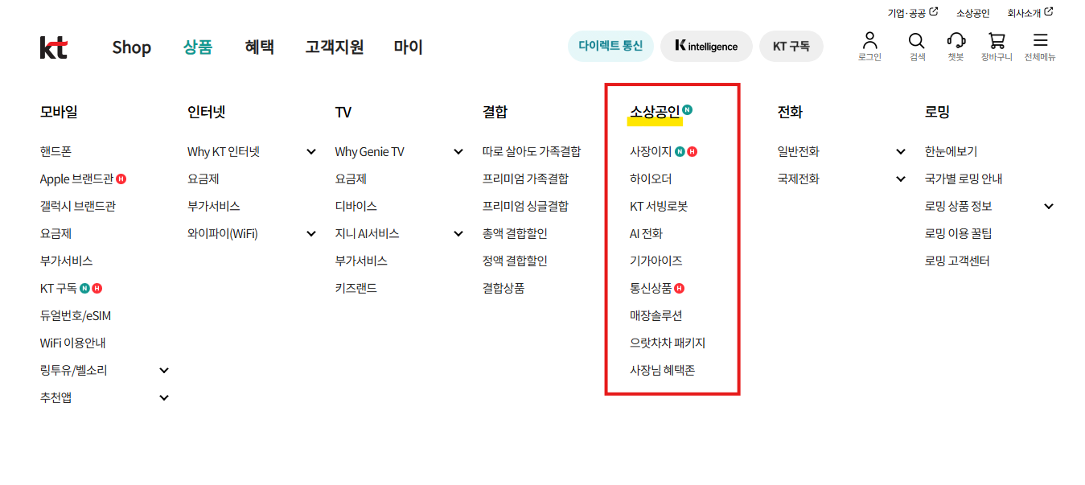Open 사장님 혜택존 link

pos(663,371)
